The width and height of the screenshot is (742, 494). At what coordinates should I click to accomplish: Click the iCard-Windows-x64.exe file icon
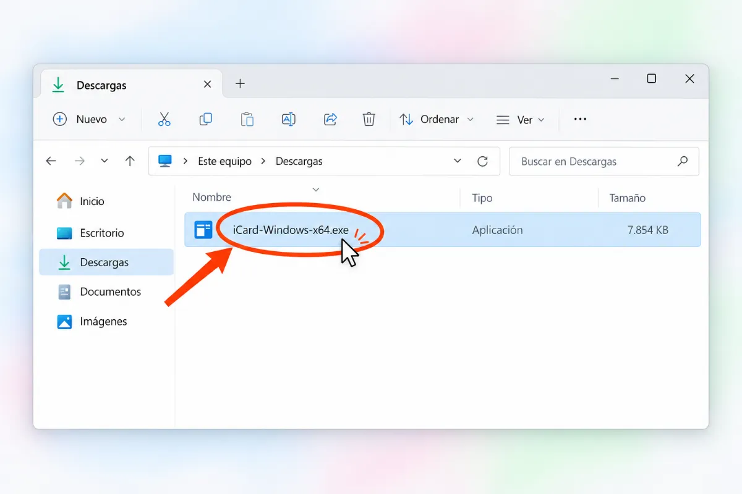point(203,230)
